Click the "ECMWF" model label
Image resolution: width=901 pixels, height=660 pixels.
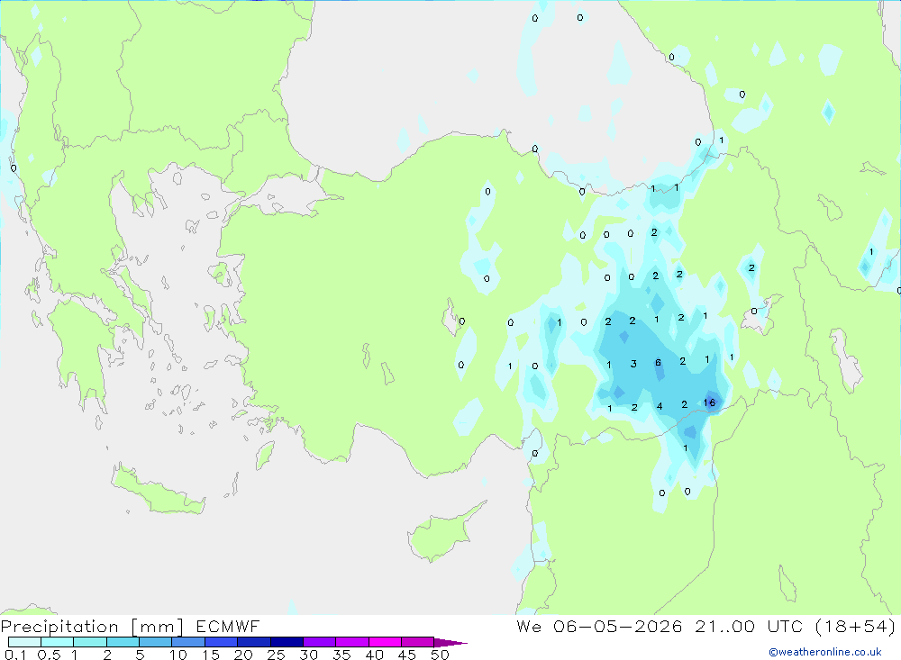point(228,627)
